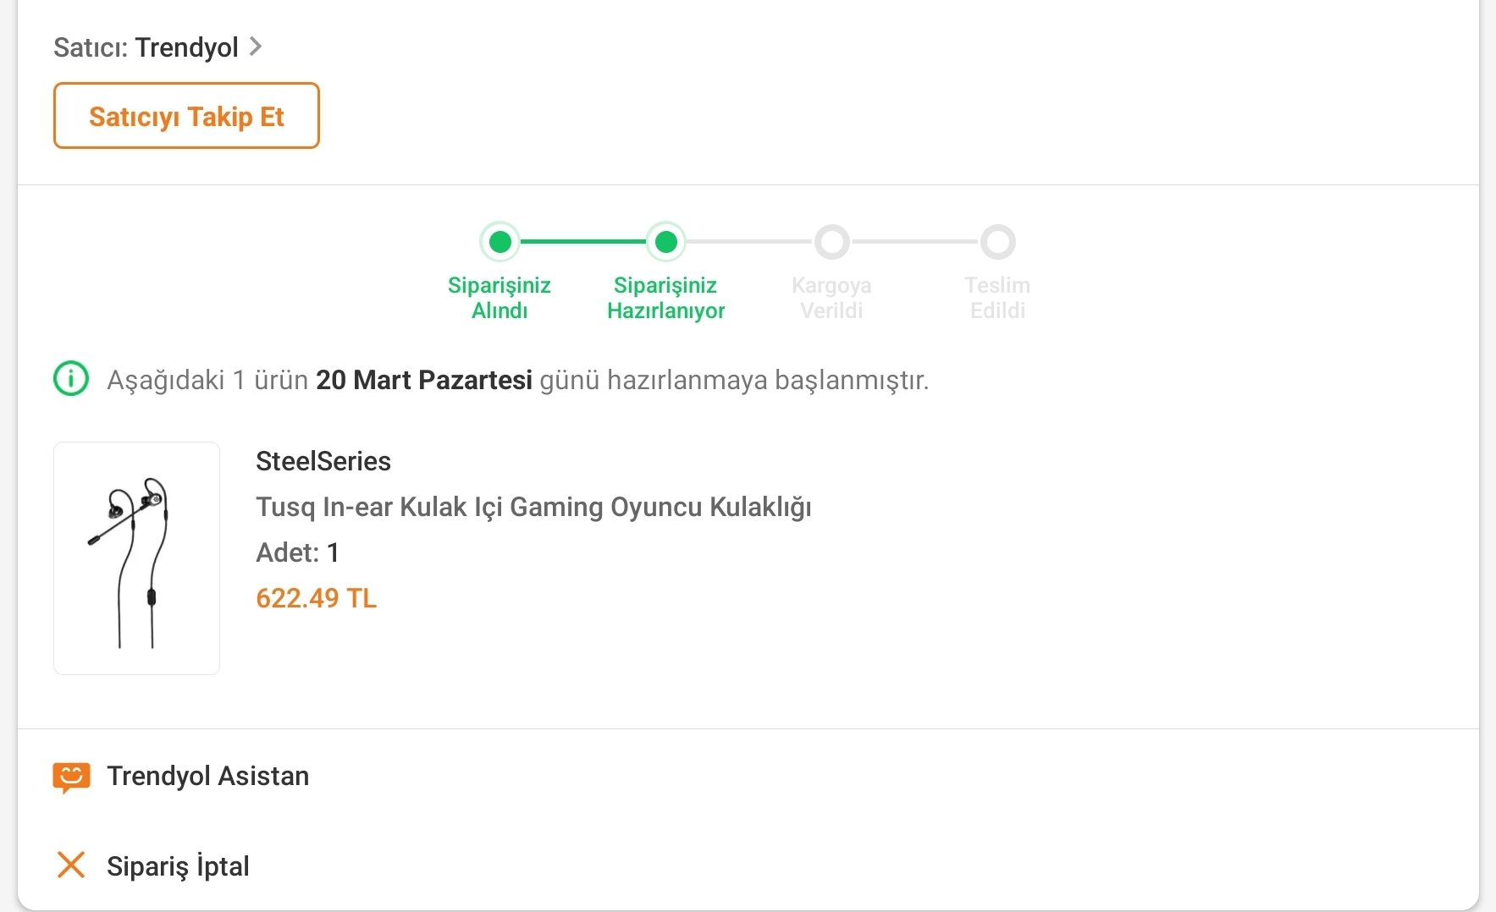Click the orange X cancel icon
Screen dimensions: 1496x912
point(71,865)
